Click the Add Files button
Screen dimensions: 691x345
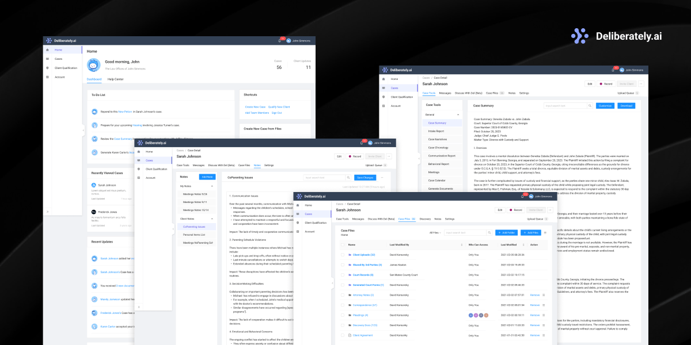531,233
